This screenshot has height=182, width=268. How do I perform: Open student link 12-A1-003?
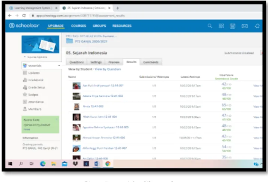[93, 106]
